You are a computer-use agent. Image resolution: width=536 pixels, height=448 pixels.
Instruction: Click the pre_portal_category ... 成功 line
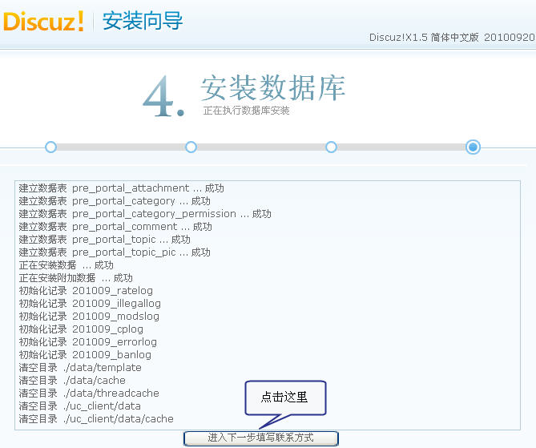point(115,201)
